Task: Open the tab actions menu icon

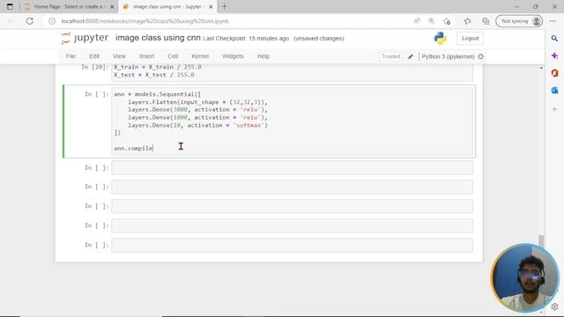Action: (10, 6)
